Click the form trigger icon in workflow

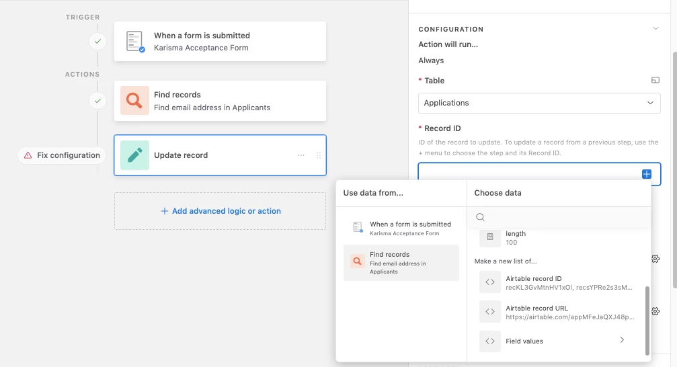134,42
